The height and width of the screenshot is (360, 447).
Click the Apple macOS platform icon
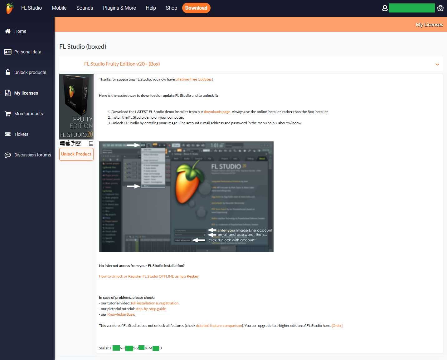[x=68, y=143]
